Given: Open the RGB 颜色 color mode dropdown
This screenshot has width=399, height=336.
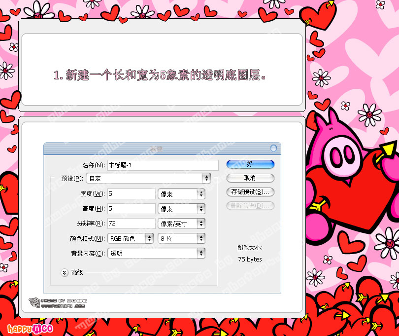Looking at the screenshot, I should 131,238.
